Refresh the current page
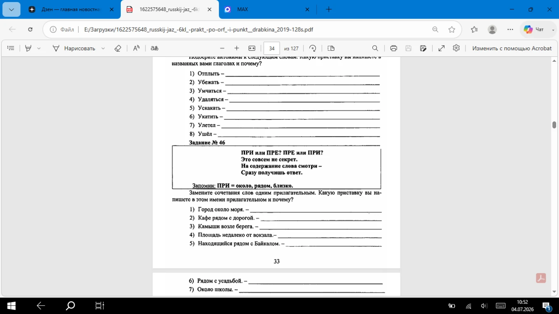This screenshot has width=559, height=314. tap(30, 30)
